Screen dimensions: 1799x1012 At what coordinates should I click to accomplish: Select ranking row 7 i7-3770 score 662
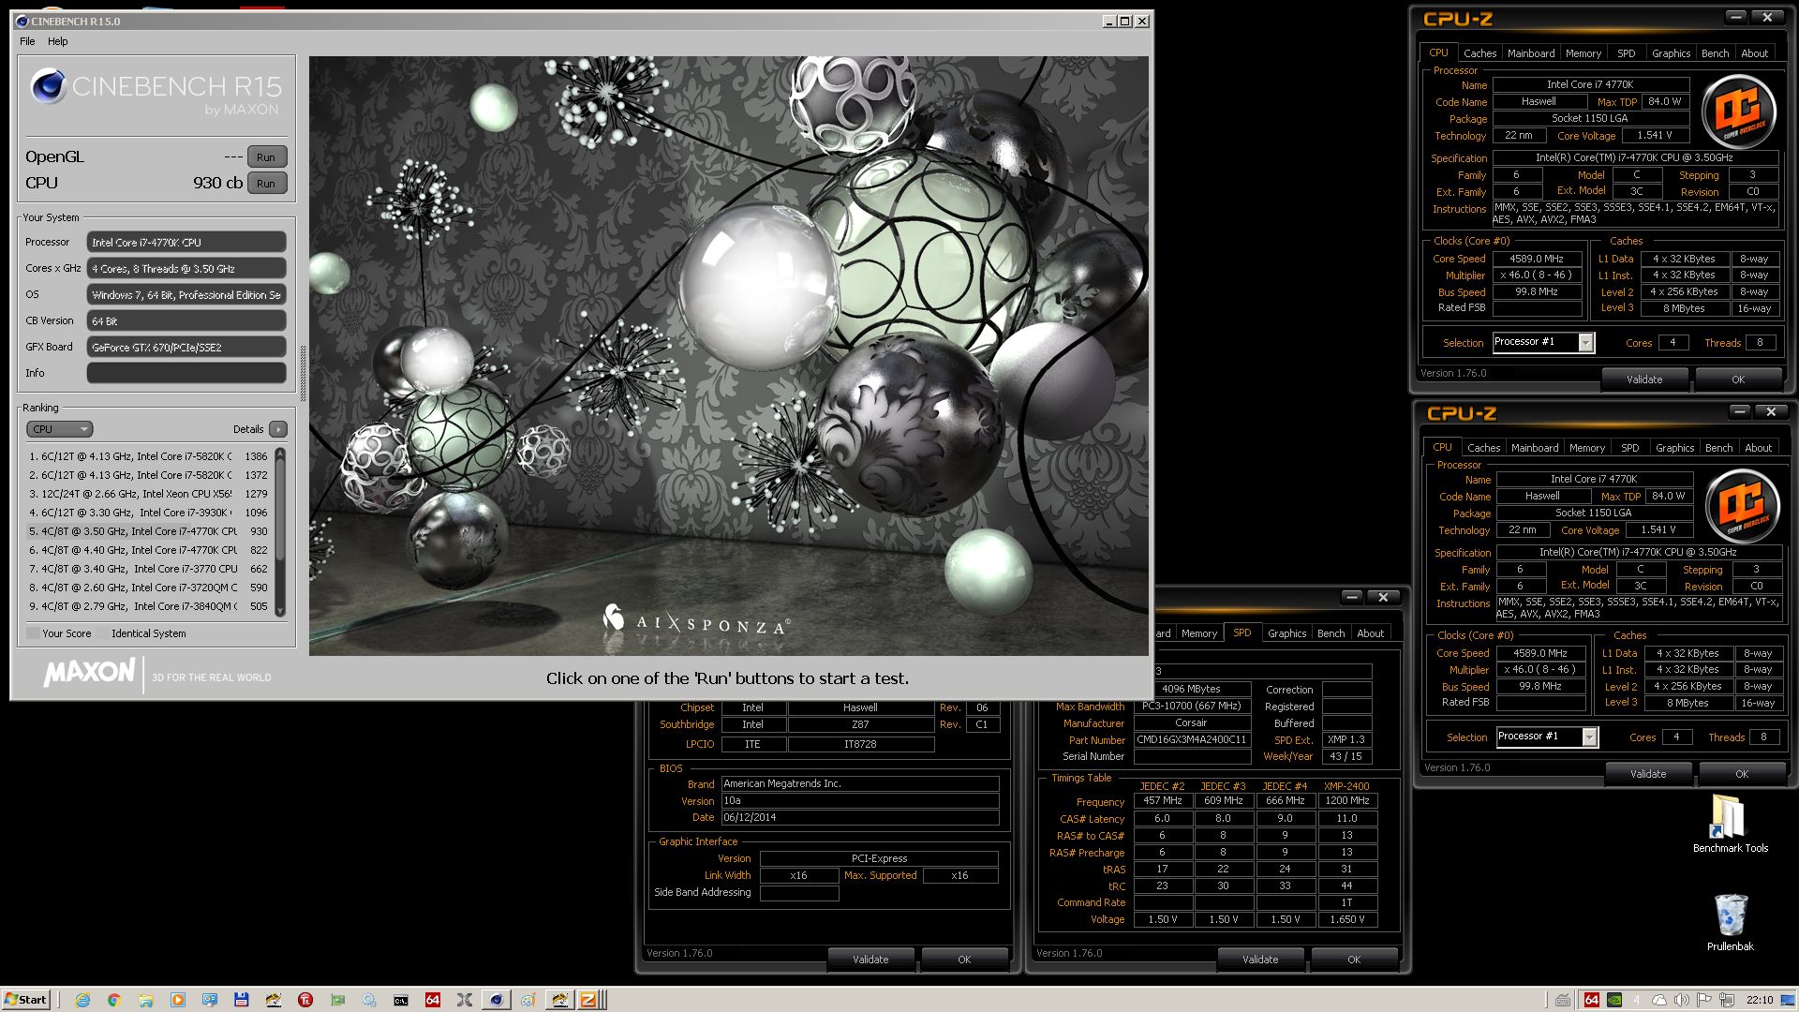148,569
